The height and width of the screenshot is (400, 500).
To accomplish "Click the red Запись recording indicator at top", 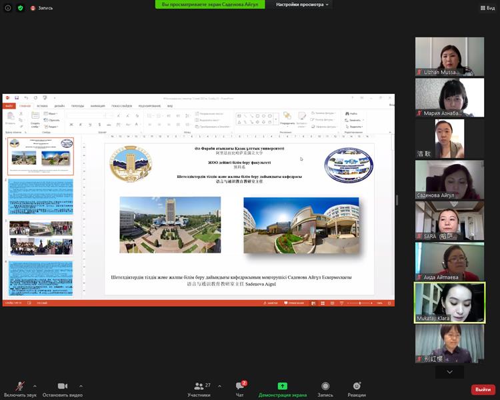I will tap(41, 8).
